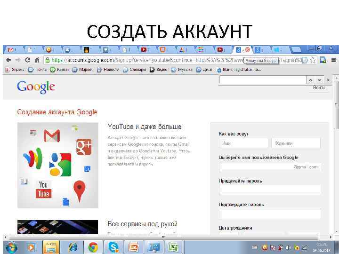
Task: Click the horizontal scrollbar at the bottom
Action: click(x=163, y=237)
